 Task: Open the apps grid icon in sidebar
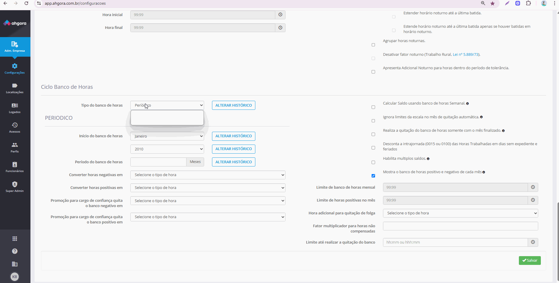tap(15, 239)
